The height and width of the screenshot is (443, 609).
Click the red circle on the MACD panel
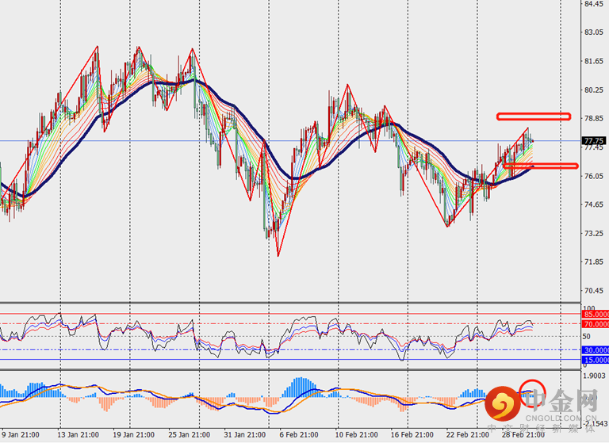pyautogui.click(x=534, y=391)
